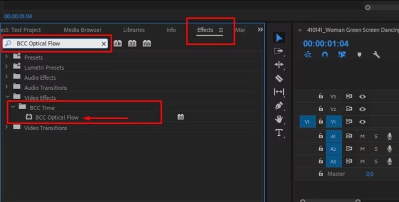Add Marker in timeline

359,55
